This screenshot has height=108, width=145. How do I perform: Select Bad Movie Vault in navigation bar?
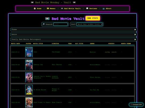coord(71,9)
